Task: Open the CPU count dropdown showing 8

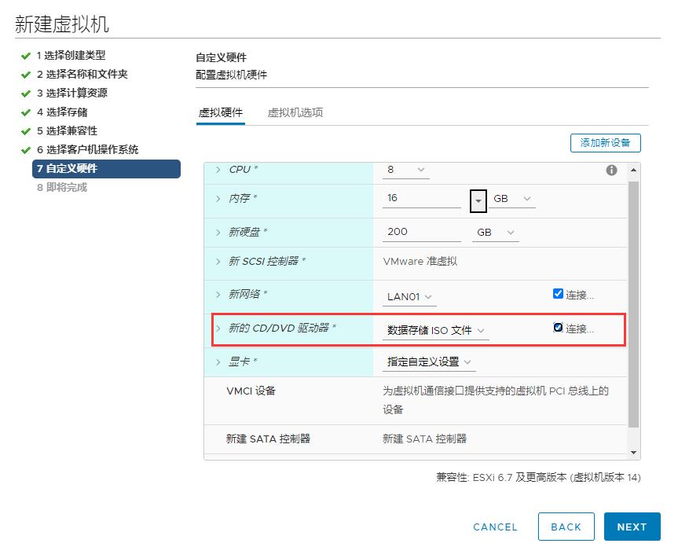Action: 420,169
